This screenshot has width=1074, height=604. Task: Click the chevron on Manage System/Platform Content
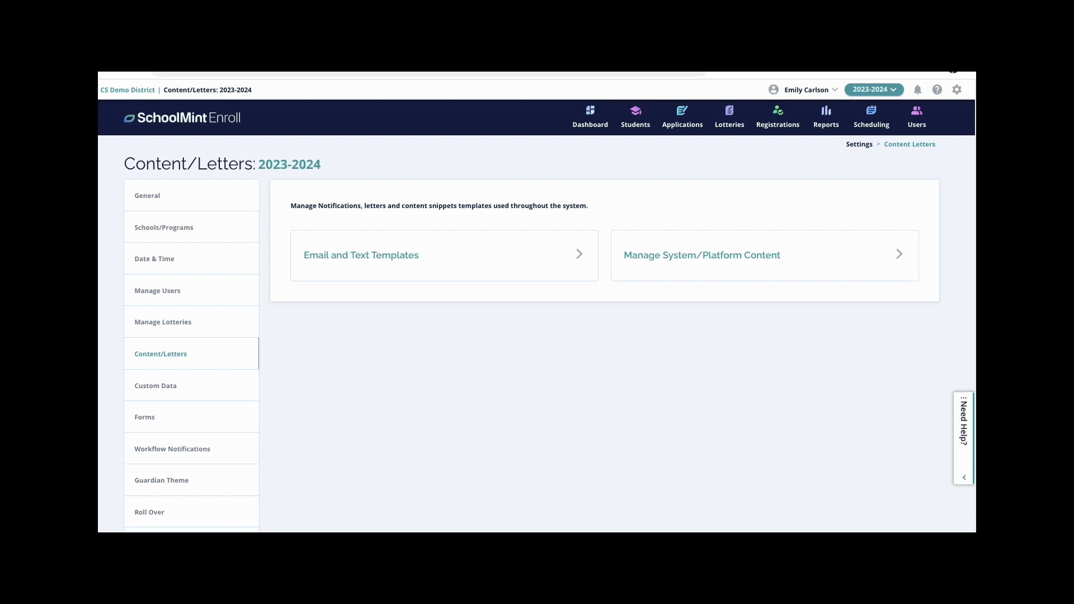[899, 254]
